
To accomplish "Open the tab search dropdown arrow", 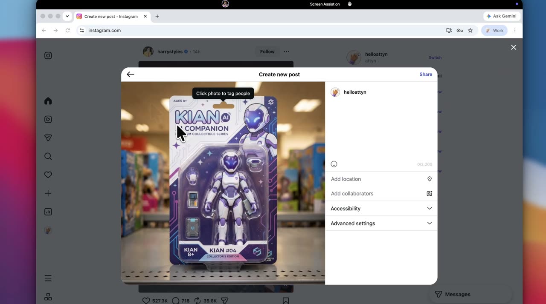I will 67,16.
